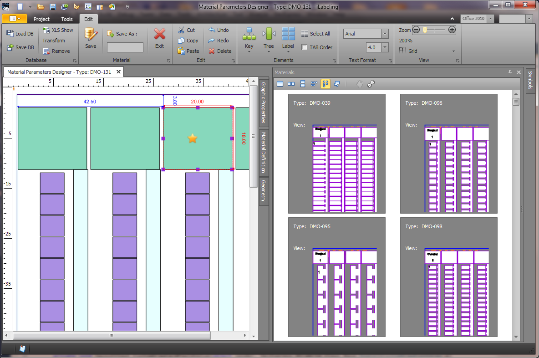This screenshot has height=358, width=539.
Task: Copy the selected element
Action: tap(188, 40)
